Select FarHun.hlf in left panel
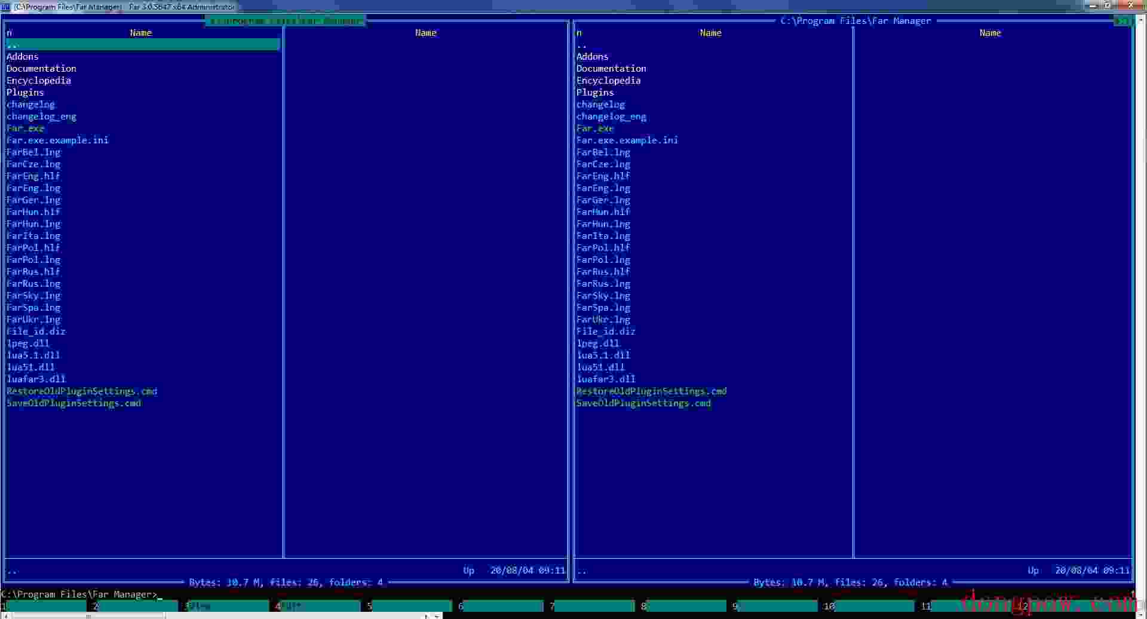 click(x=33, y=212)
